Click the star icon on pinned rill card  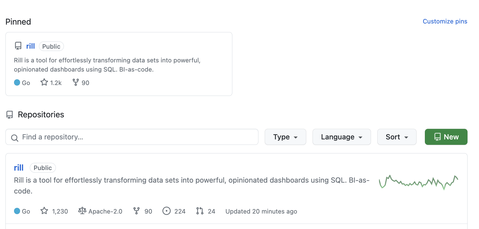44,82
